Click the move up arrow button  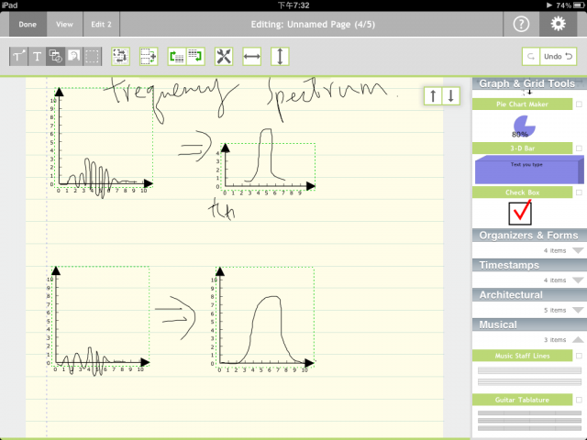433,95
